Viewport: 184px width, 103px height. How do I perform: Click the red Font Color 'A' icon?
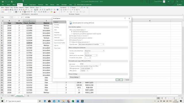55,12
